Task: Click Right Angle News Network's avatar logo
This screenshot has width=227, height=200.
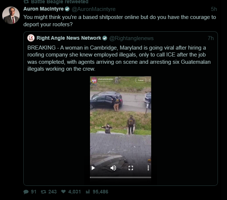Action: [31, 38]
